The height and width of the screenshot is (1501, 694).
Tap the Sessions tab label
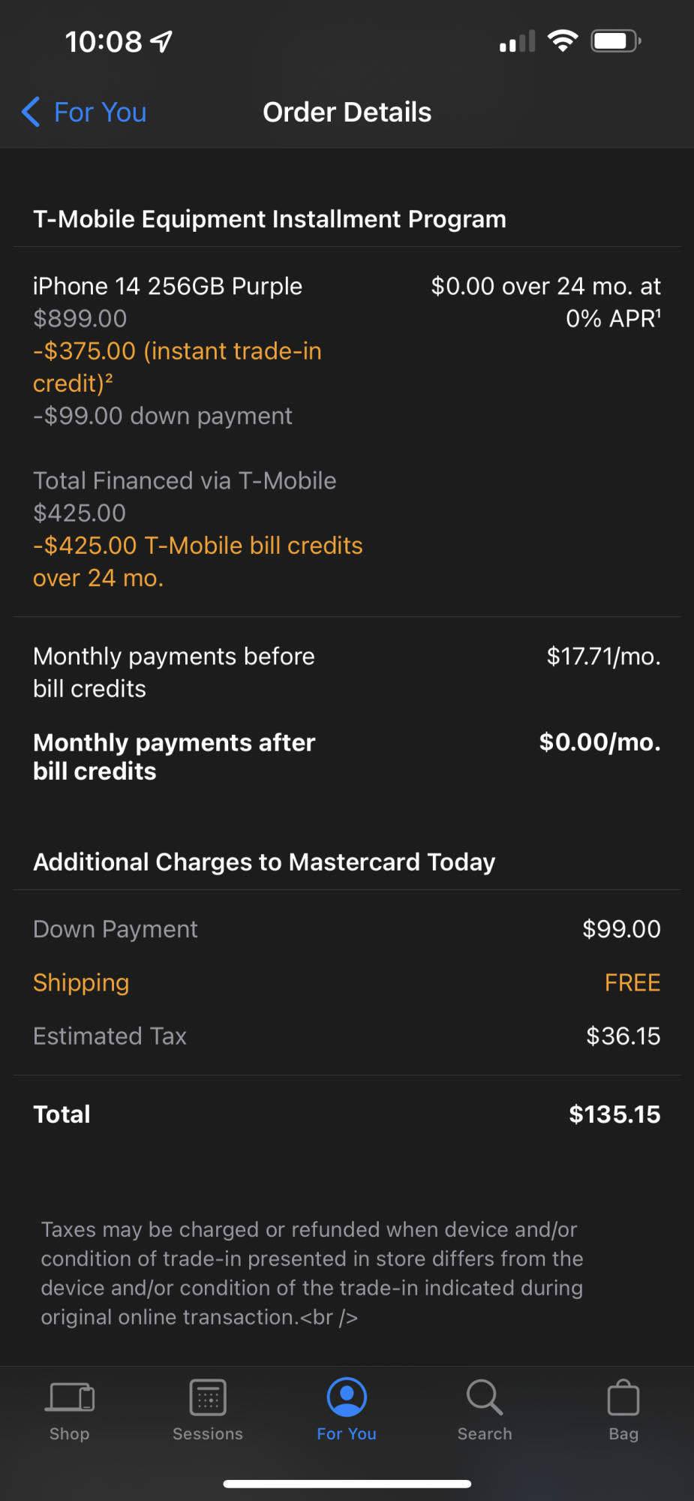tap(208, 1433)
